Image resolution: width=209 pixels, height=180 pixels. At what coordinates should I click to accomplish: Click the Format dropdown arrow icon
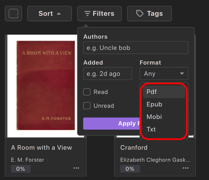pos(182,73)
